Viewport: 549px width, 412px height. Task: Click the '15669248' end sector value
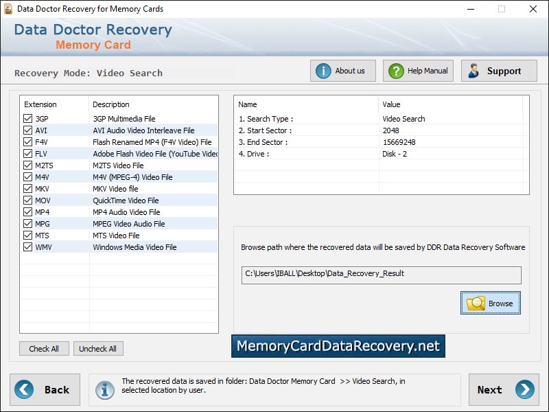point(399,142)
